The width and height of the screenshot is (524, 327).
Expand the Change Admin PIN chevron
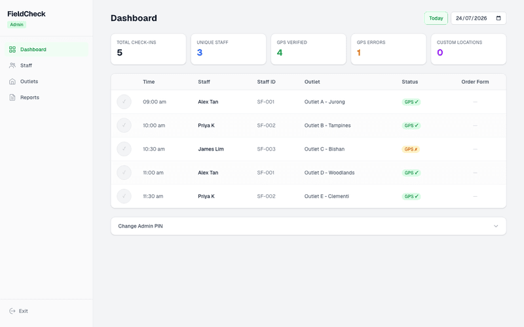[496, 226]
